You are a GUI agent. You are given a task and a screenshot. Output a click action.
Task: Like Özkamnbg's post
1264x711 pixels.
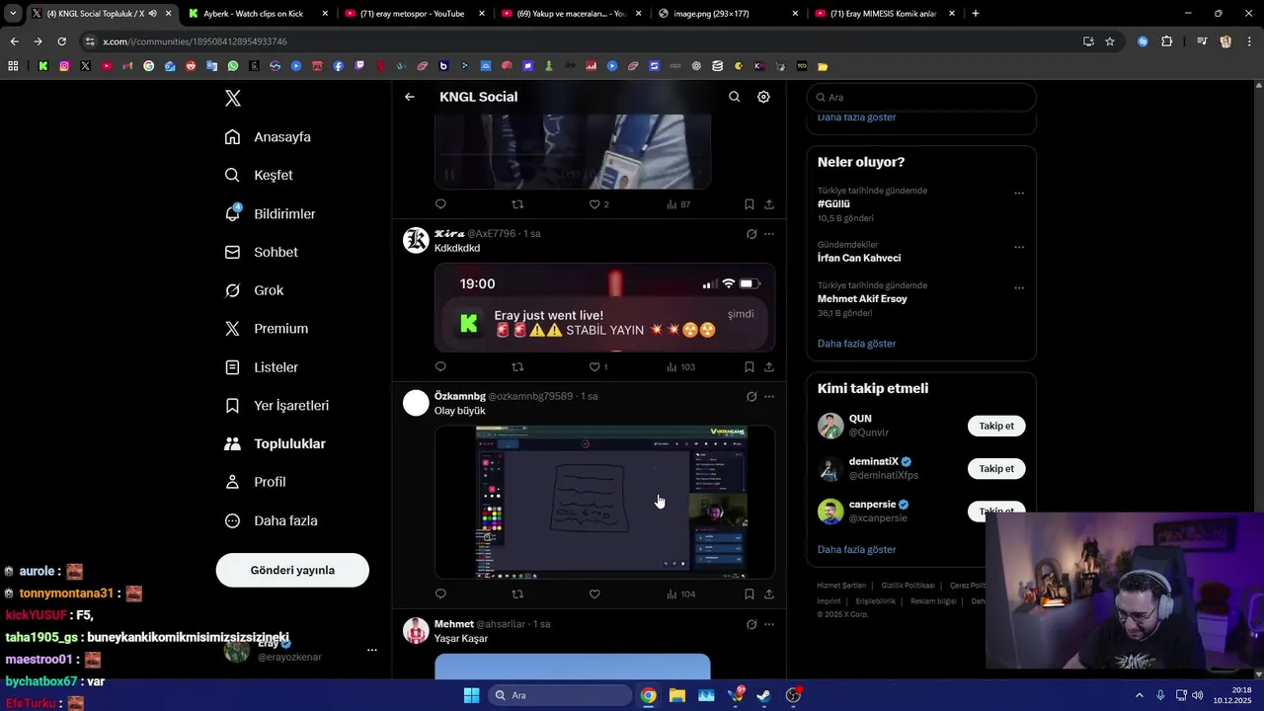click(594, 593)
